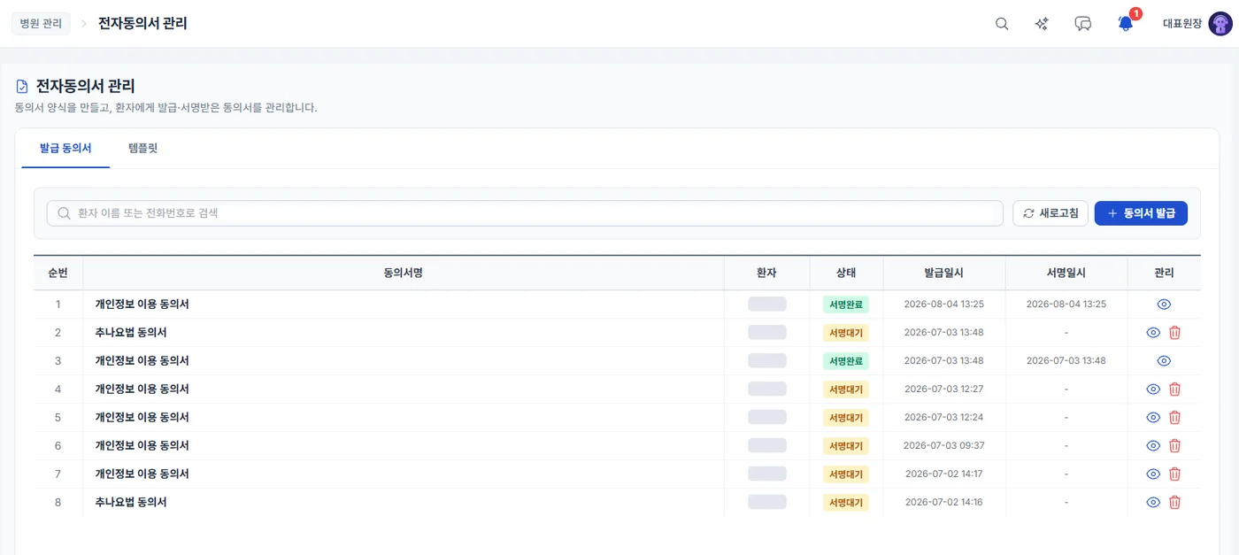The width and height of the screenshot is (1239, 555).
Task: Open the search icon in the top bar
Action: click(x=1002, y=24)
